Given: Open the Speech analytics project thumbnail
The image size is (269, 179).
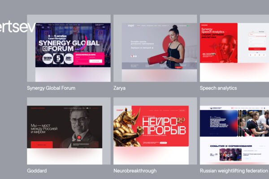Looking at the screenshot, I should point(234,48).
